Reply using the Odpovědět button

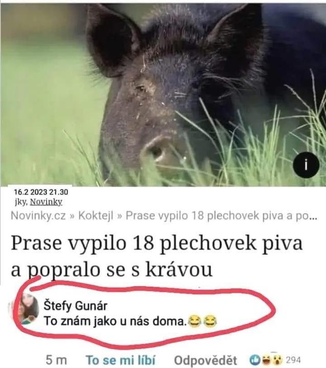(x=205, y=360)
